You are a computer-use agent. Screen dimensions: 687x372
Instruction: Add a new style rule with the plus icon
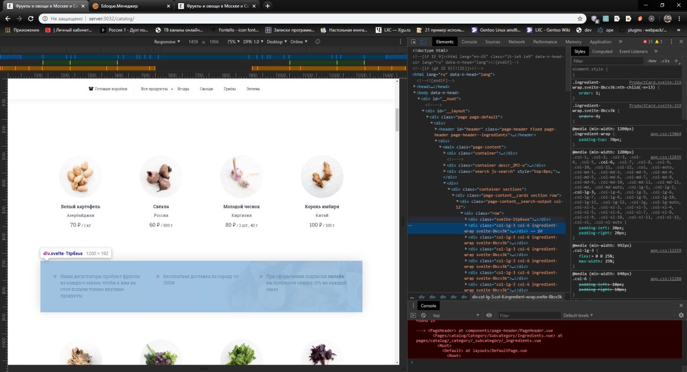tap(676, 61)
